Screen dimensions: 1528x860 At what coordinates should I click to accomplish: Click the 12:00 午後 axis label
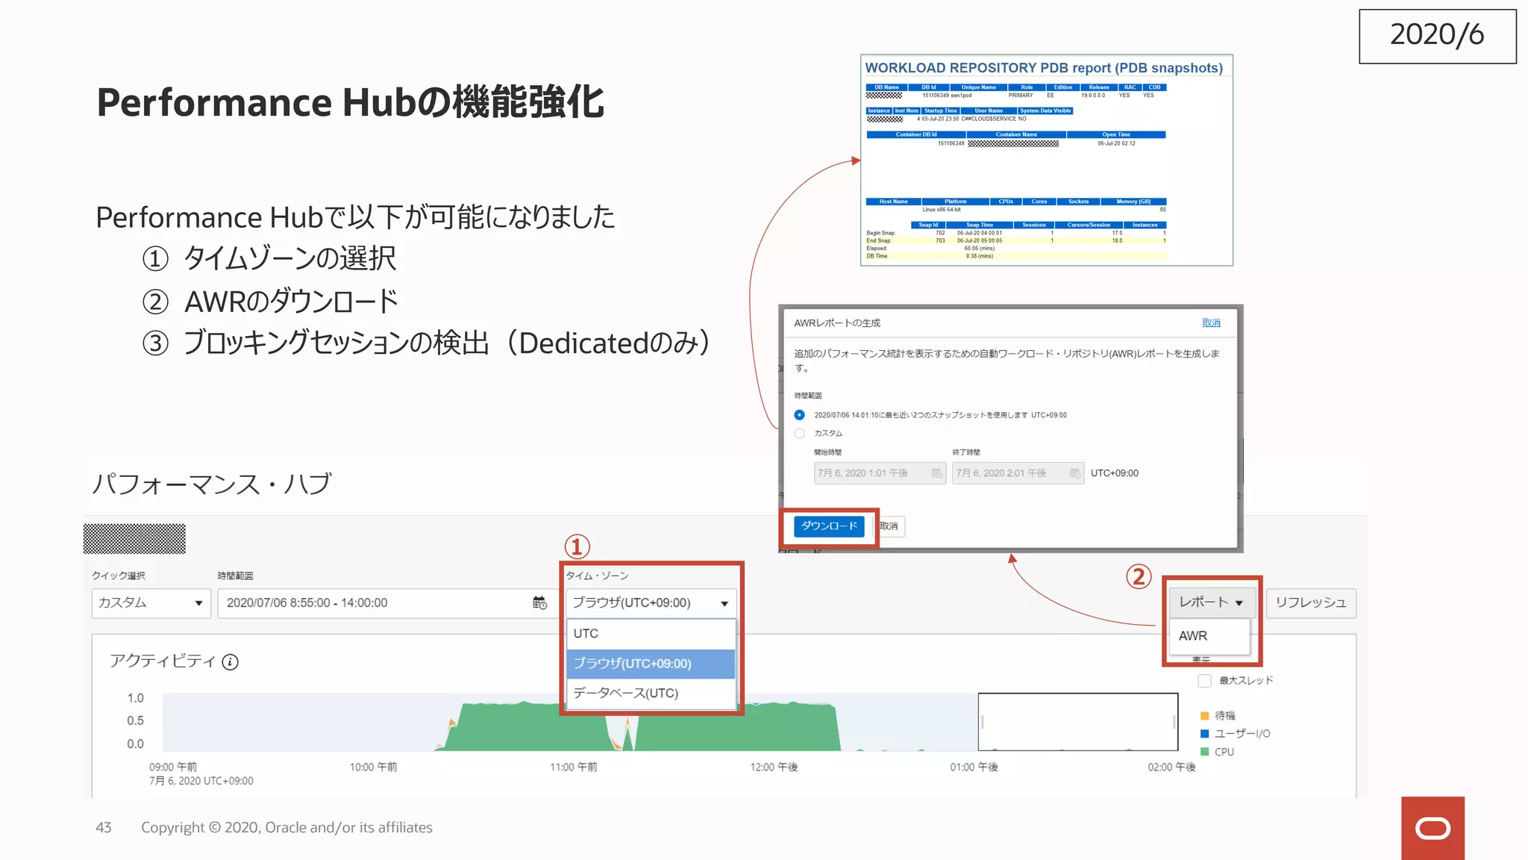coord(774,767)
